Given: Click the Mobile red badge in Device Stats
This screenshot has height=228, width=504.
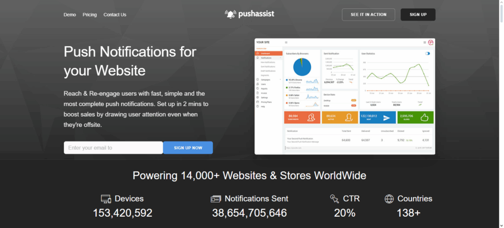Looking at the screenshot, I should click(353, 105).
